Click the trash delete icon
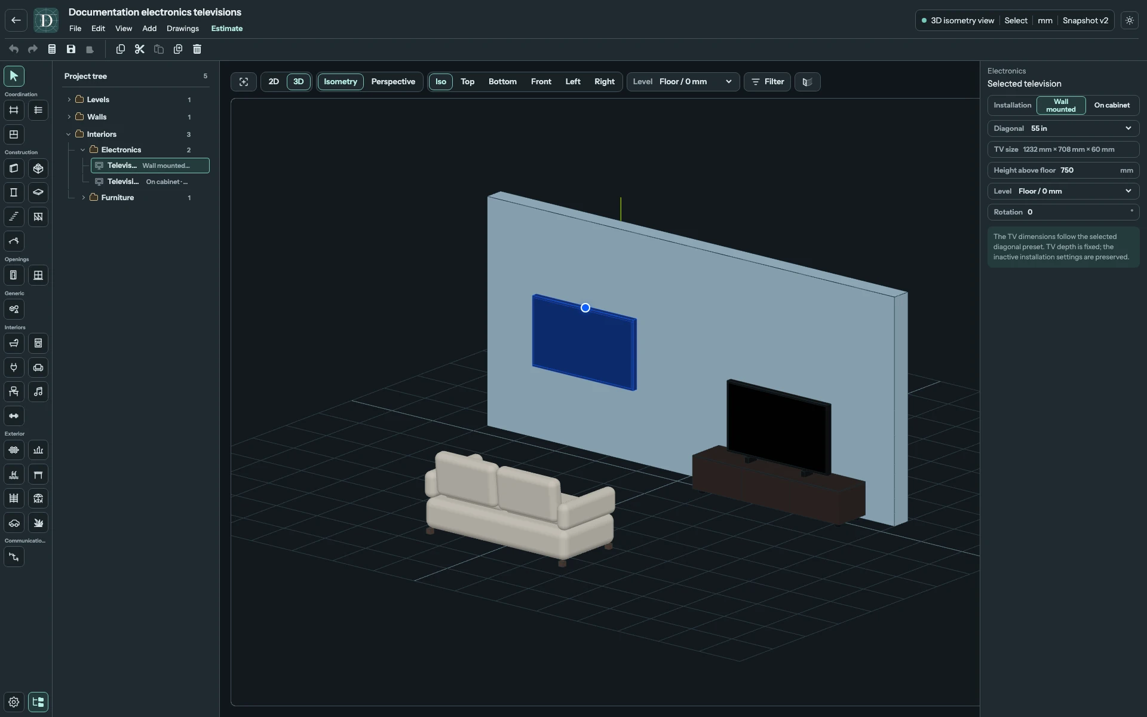 197,49
